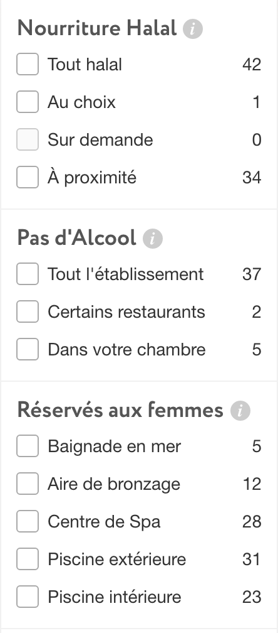The height and width of the screenshot is (633, 278).
Task: Click the Nourriture Halal section heading
Action: pyautogui.click(x=97, y=28)
